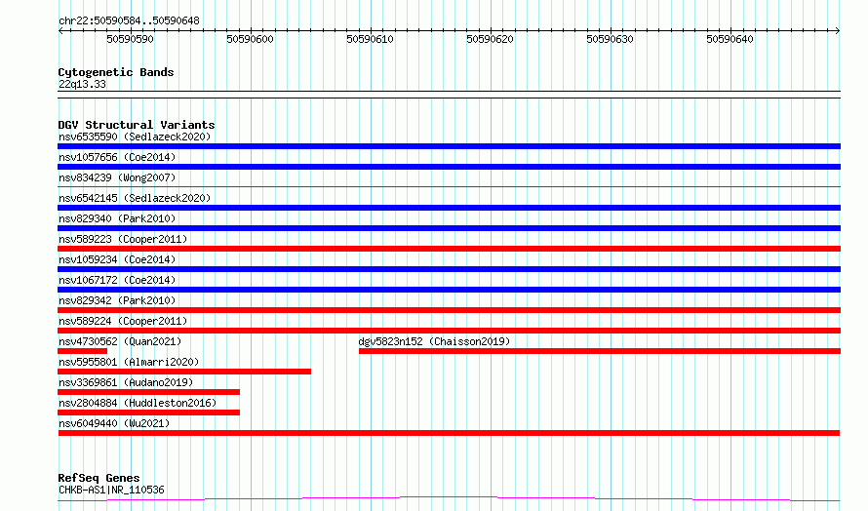This screenshot has width=868, height=511.
Task: Click the RefSeq Genes track title
Action: click(x=99, y=478)
